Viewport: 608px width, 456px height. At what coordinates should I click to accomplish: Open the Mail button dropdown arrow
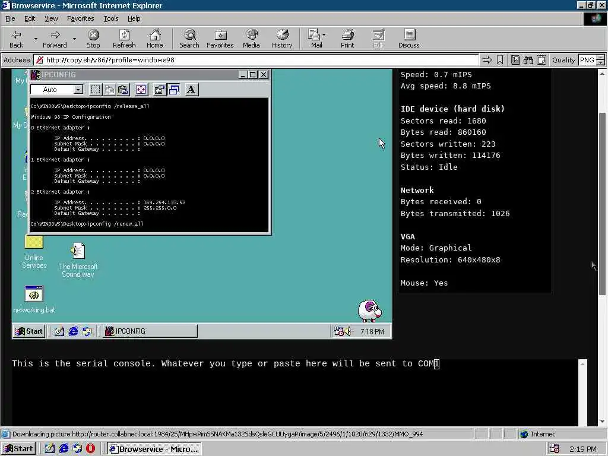[x=324, y=35]
